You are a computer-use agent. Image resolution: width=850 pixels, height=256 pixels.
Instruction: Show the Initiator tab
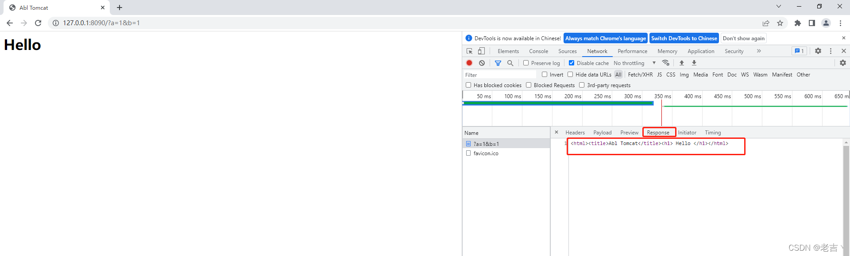coord(687,133)
